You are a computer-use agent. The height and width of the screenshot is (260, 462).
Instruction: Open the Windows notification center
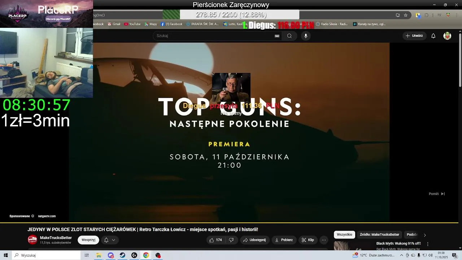[454, 255]
